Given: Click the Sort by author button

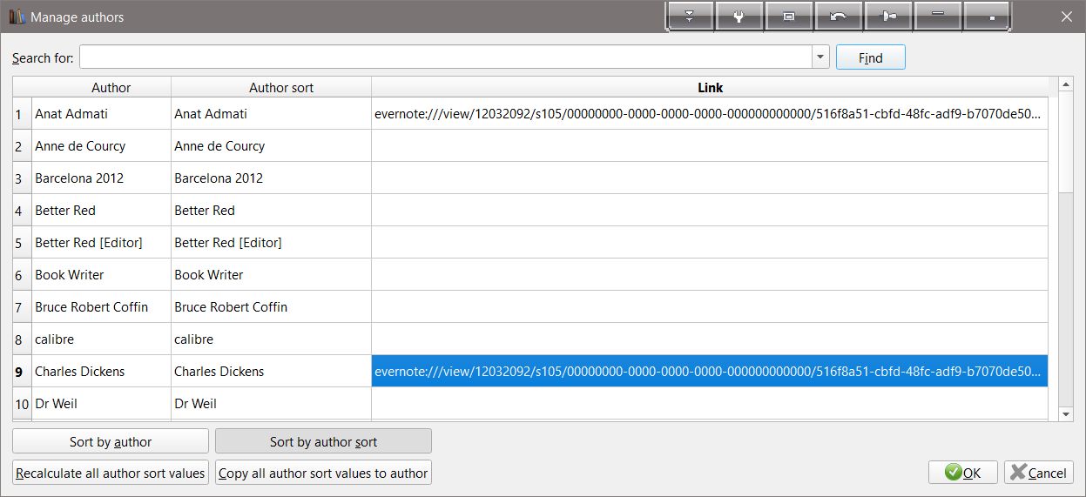Looking at the screenshot, I should point(111,441).
